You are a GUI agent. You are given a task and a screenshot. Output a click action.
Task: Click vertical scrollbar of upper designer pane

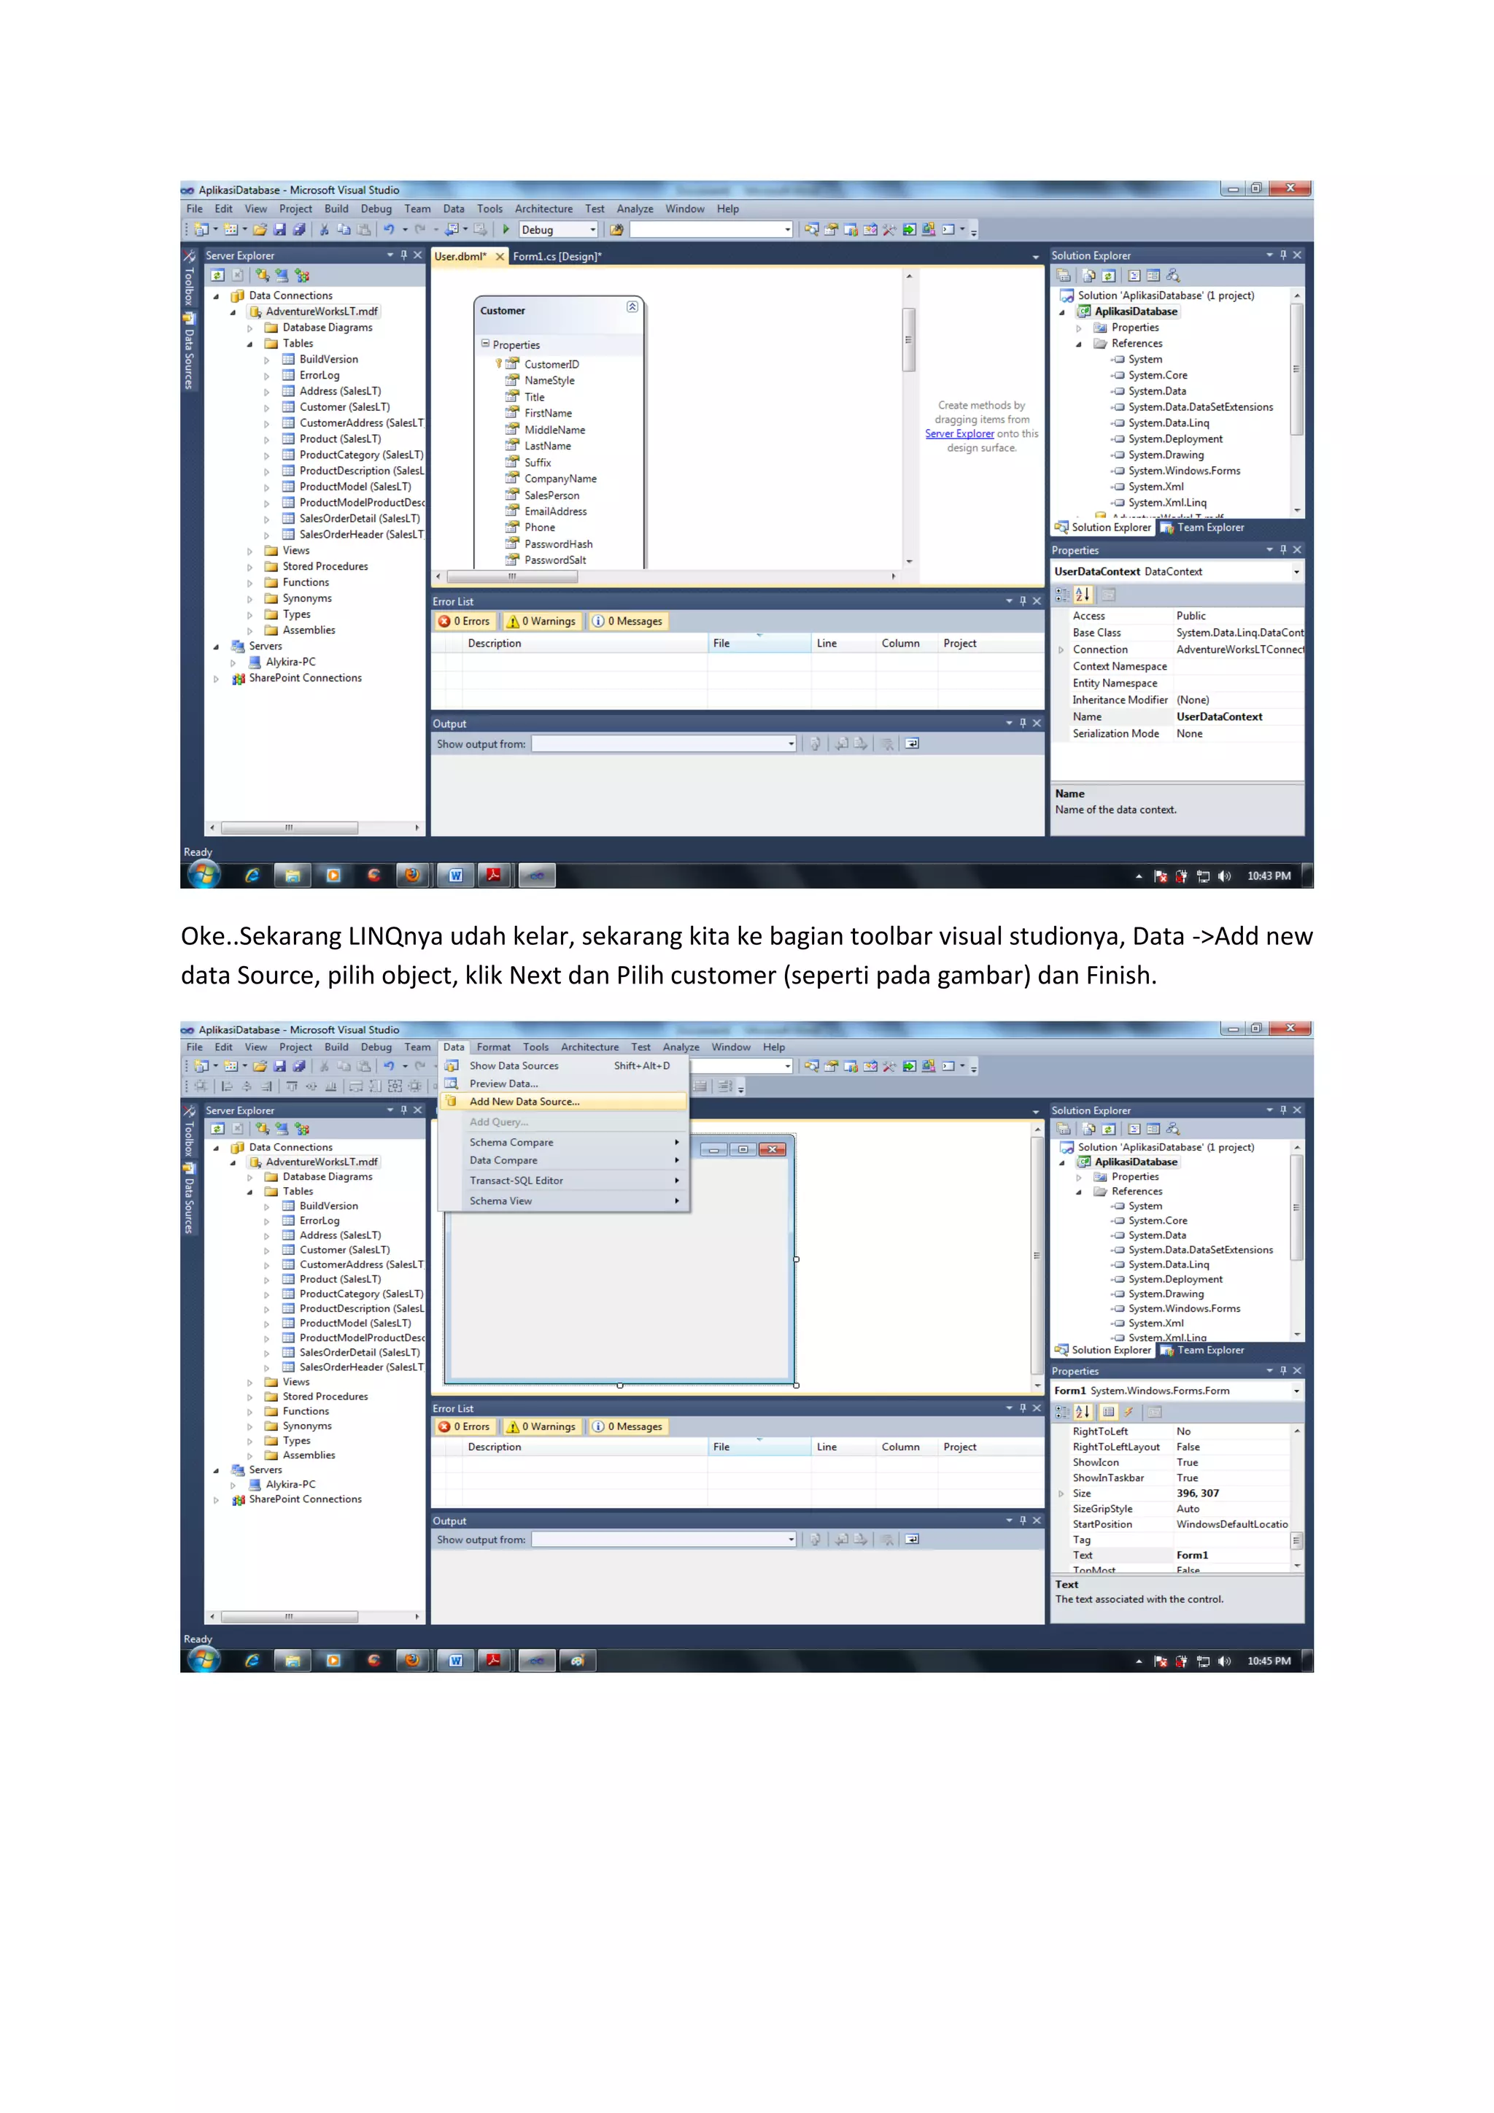pos(909,339)
